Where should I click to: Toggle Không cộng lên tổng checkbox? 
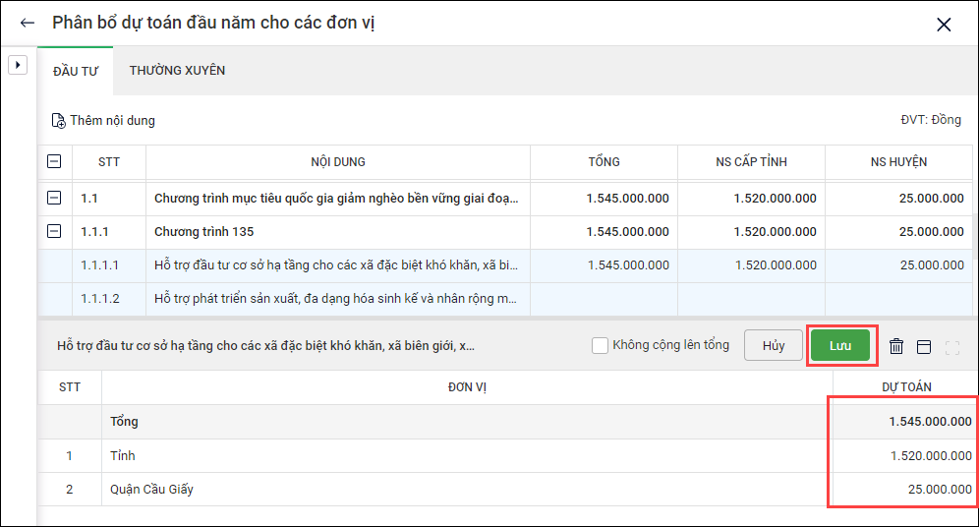[601, 345]
